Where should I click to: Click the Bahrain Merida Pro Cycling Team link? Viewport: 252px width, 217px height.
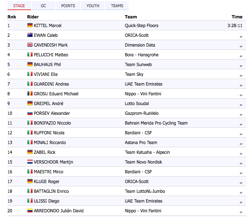click(x=156, y=123)
